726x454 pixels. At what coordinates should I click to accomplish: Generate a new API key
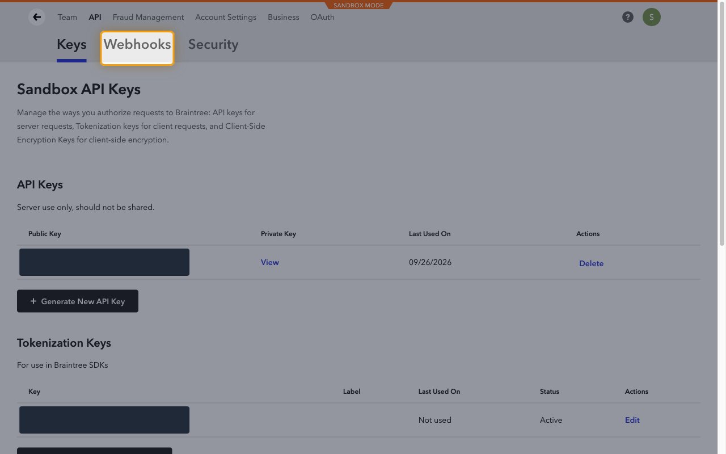coord(78,301)
